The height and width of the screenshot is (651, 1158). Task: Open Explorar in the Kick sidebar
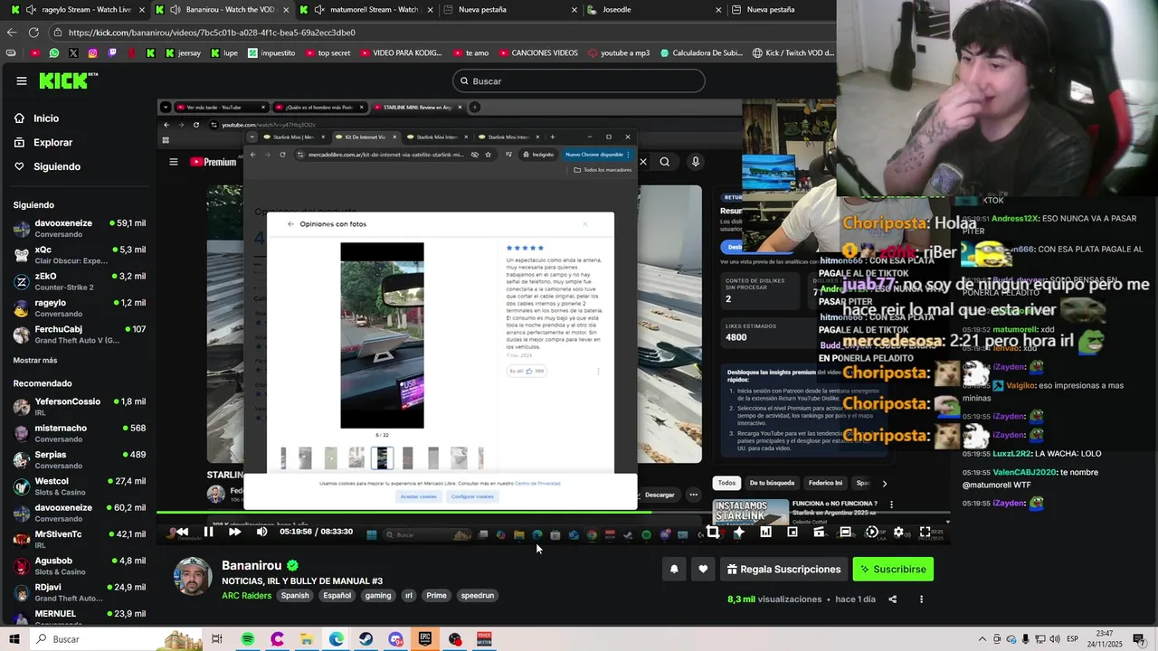coord(43,143)
